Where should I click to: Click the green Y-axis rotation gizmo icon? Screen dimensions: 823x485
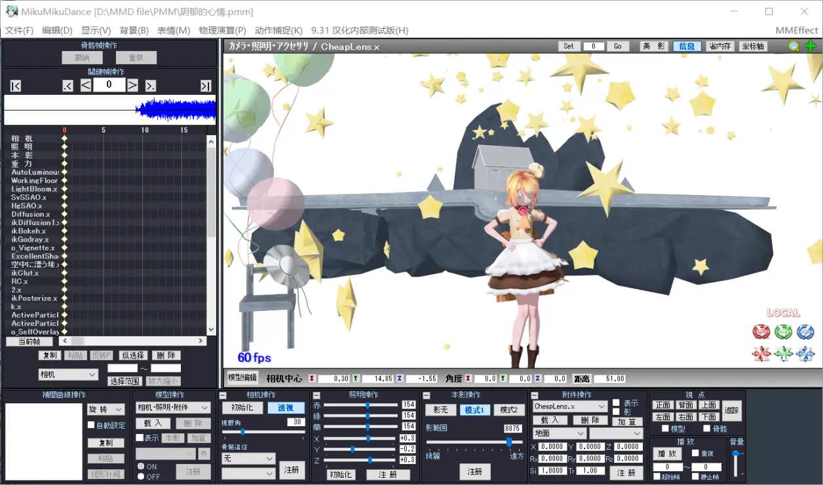point(783,332)
